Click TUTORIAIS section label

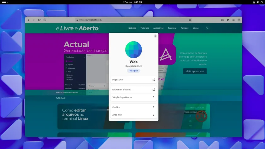pyautogui.click(x=61, y=98)
